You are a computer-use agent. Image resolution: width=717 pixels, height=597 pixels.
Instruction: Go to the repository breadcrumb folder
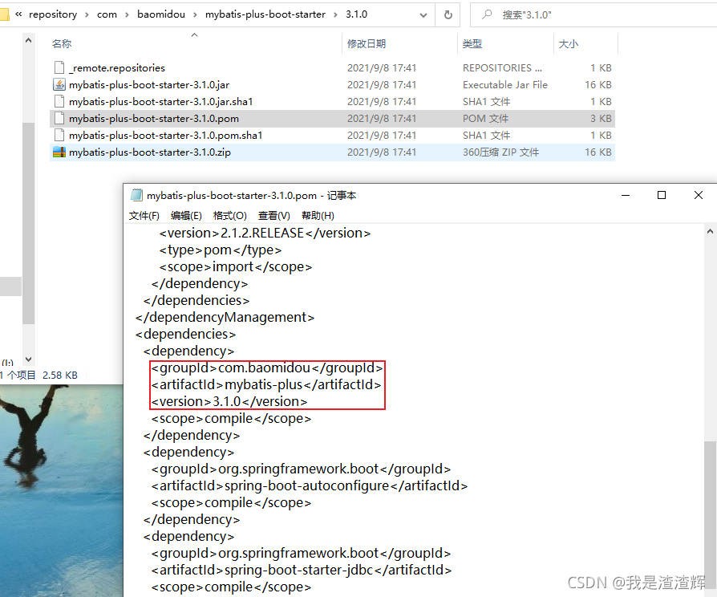pos(53,14)
